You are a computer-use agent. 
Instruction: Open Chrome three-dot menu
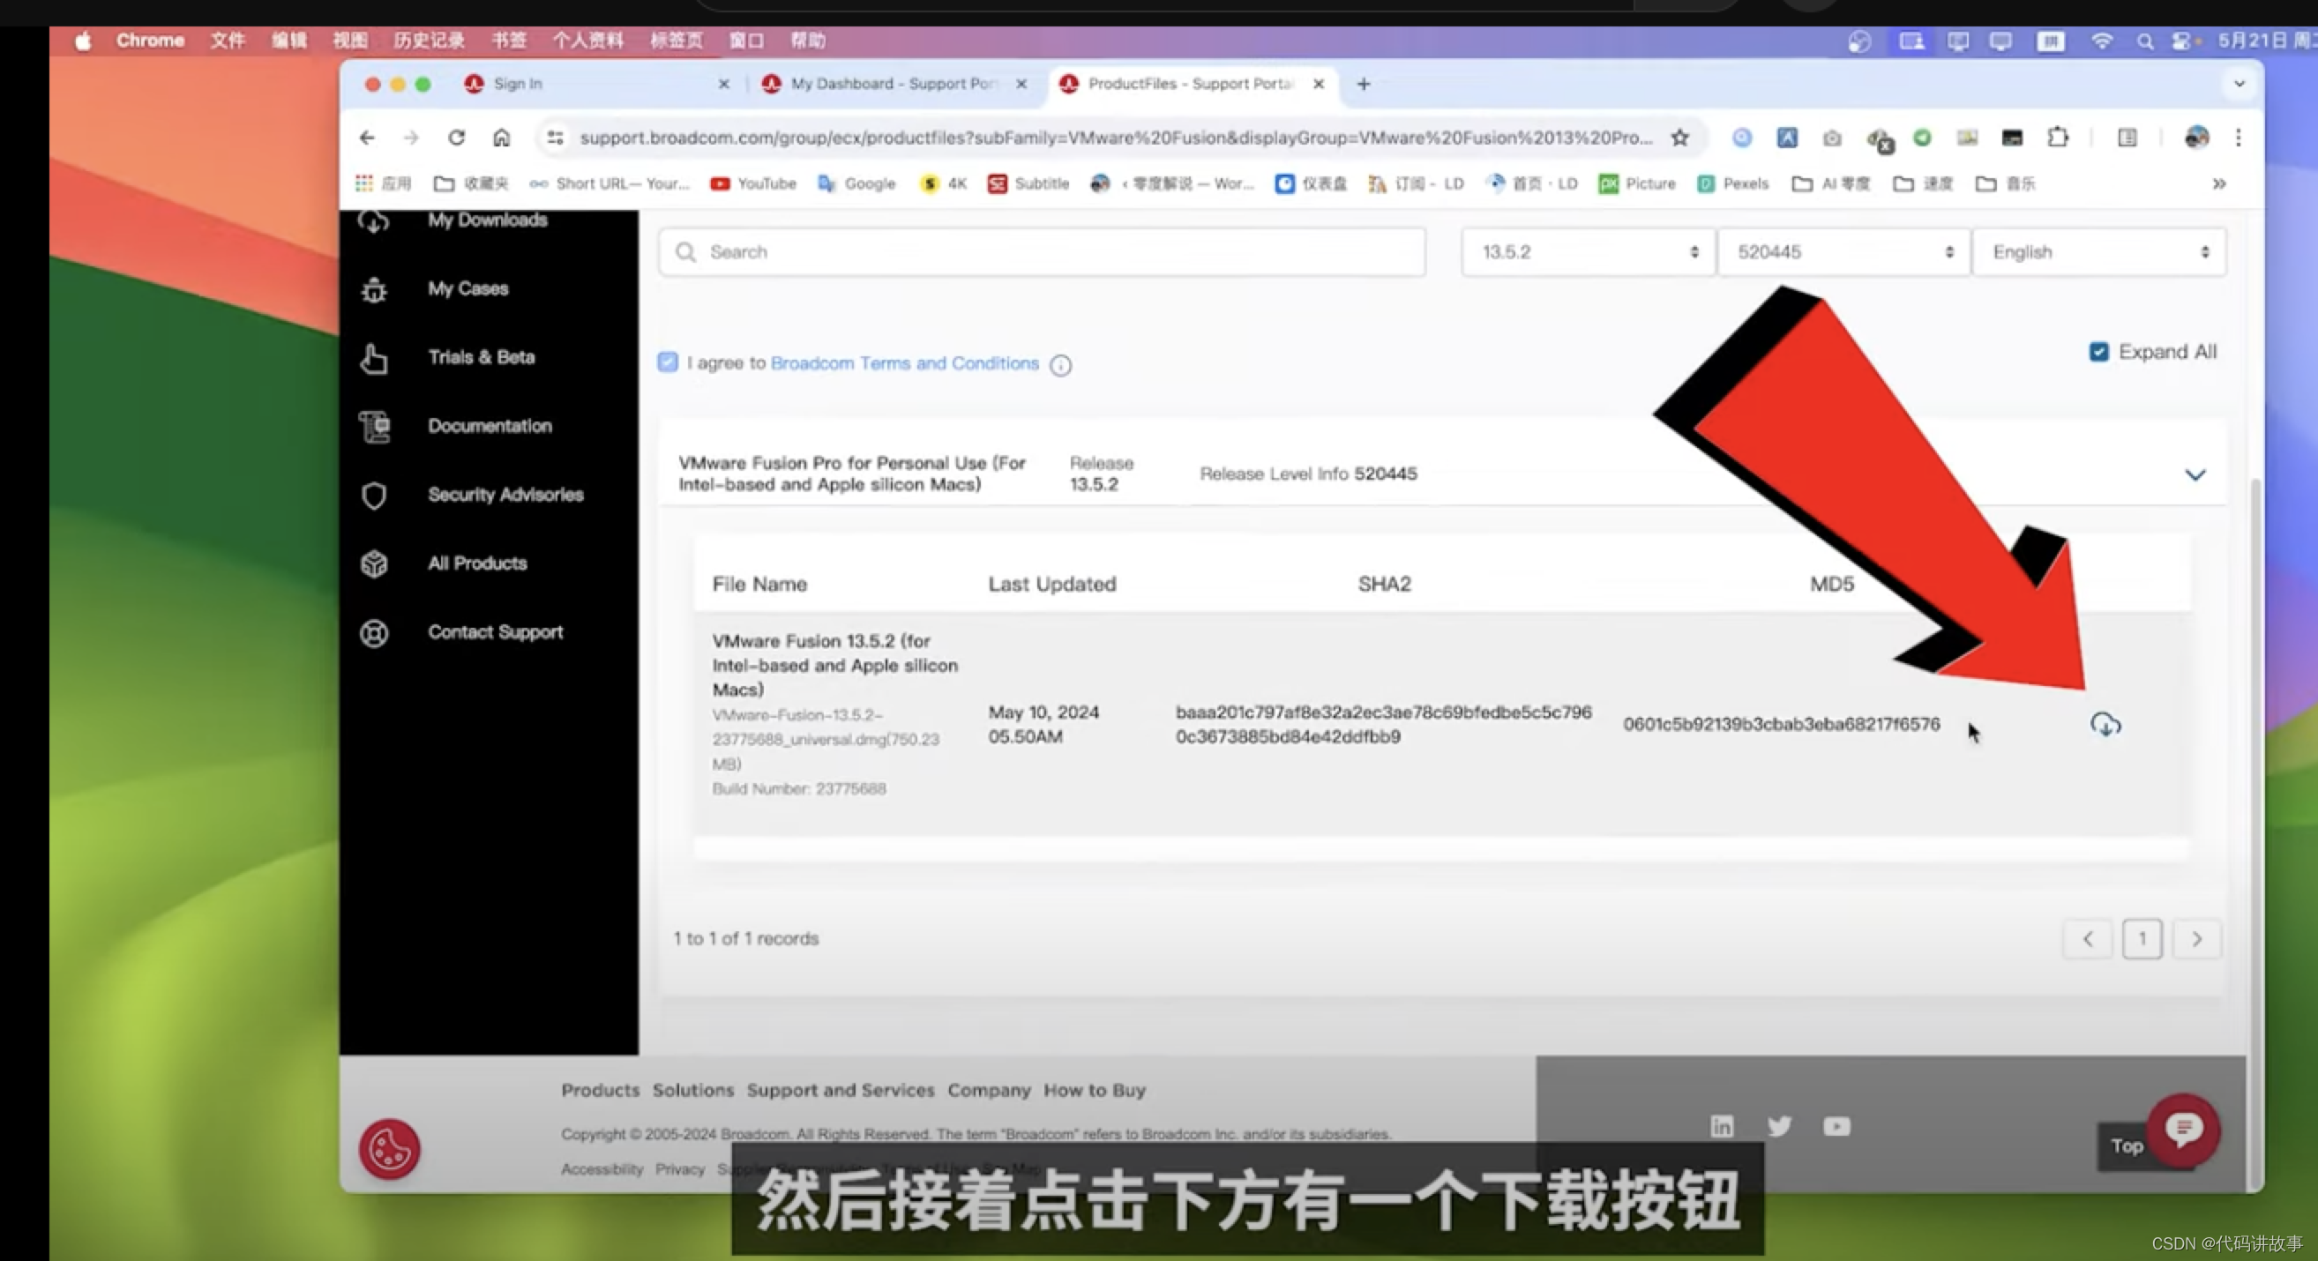2238,138
